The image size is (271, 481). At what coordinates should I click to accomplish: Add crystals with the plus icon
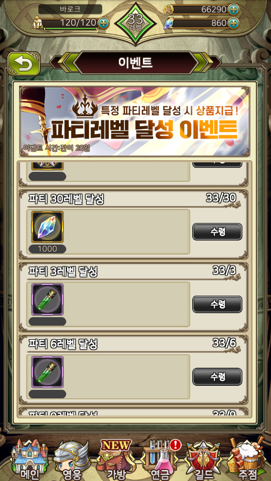tap(234, 23)
